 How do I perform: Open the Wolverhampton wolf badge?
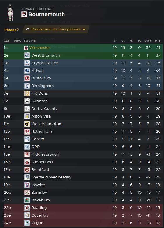pos(27,124)
